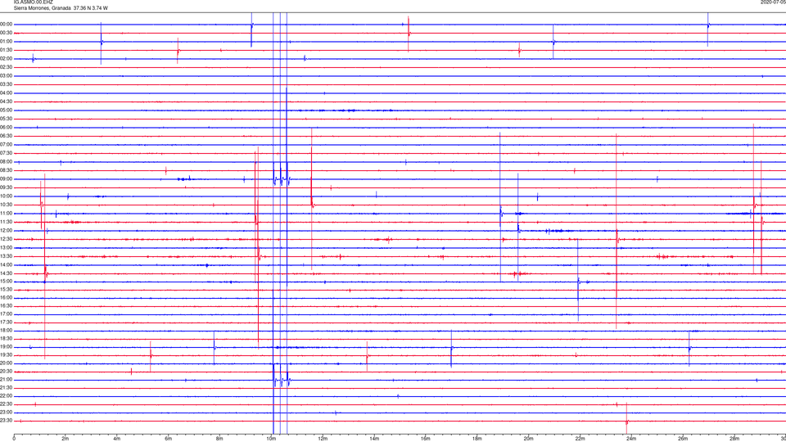Click the 13:30 time label
Viewport: 786px width, 442px height.
pos(7,256)
